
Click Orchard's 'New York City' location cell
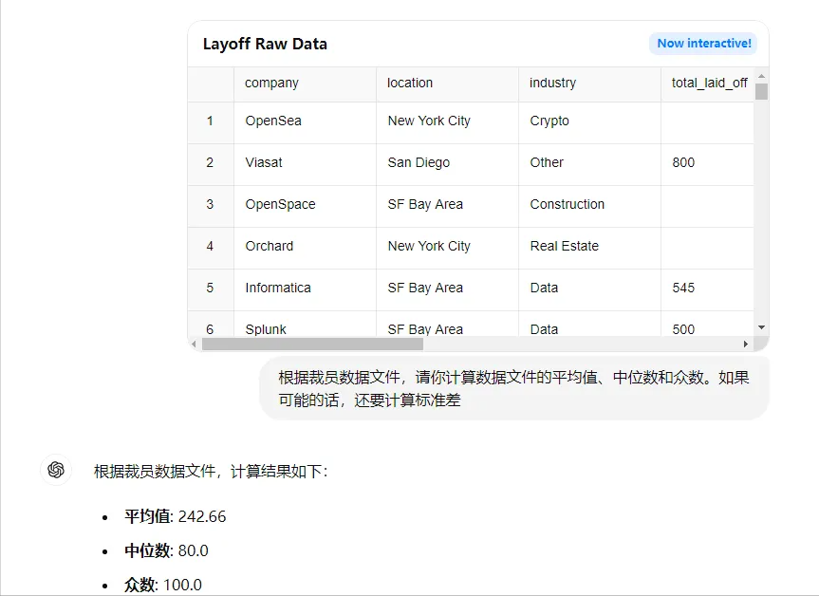pos(447,247)
